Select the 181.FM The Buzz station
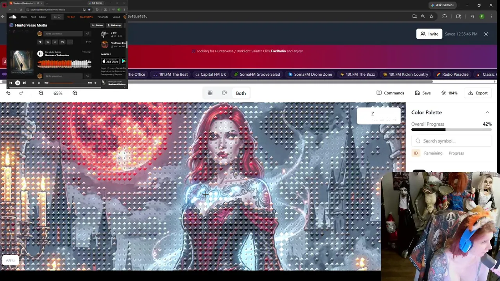Image resolution: width=500 pixels, height=281 pixels. 357,74
